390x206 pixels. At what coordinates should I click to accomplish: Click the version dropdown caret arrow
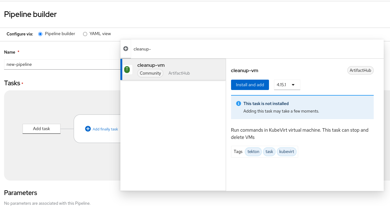coord(293,85)
